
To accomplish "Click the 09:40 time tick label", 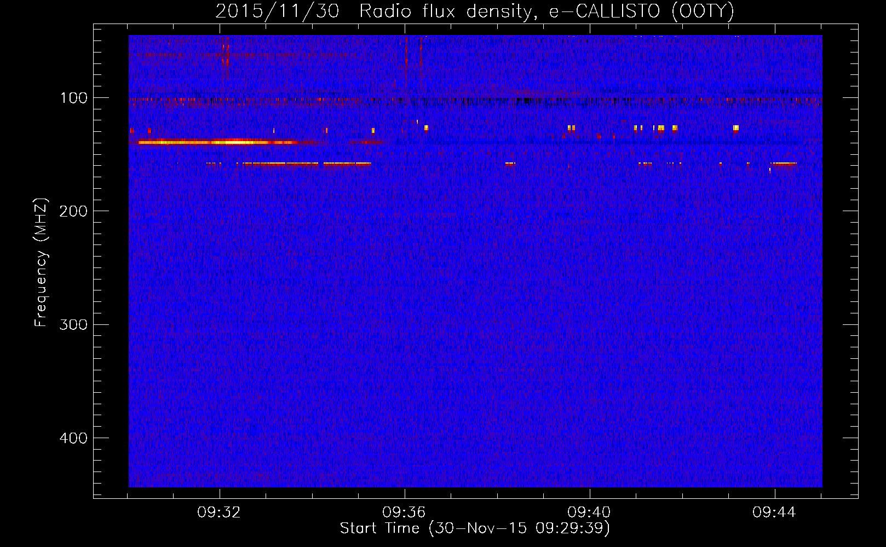I will point(589,513).
